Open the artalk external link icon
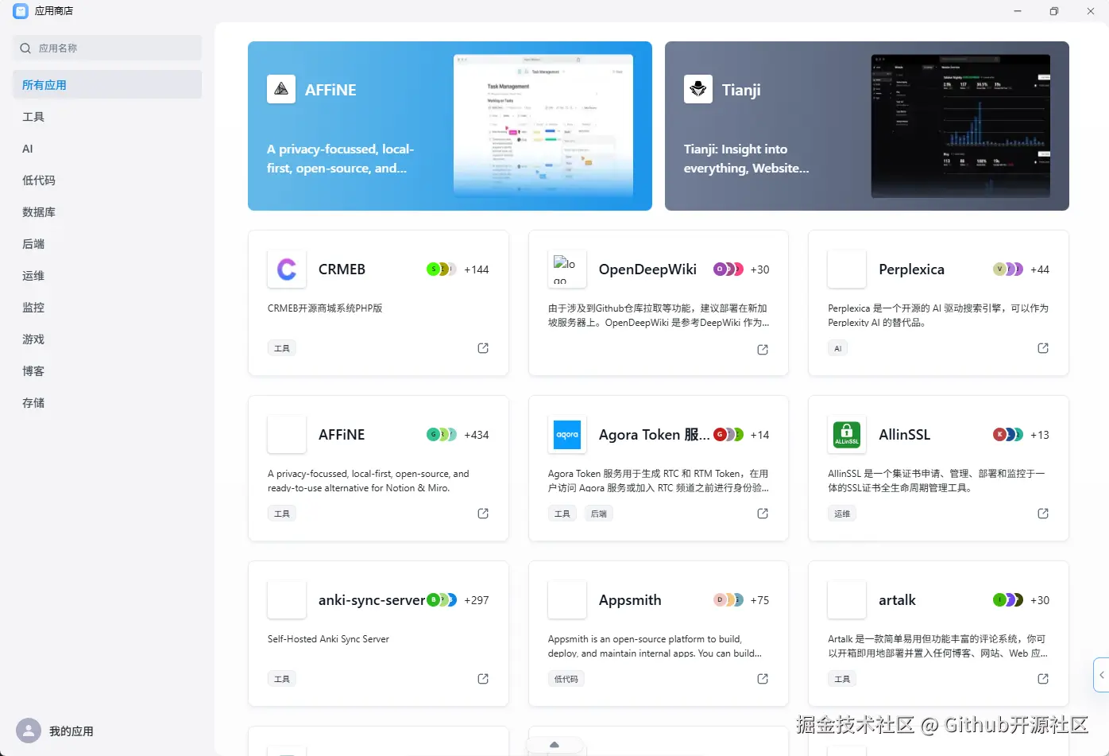Image resolution: width=1109 pixels, height=756 pixels. pos(1043,679)
